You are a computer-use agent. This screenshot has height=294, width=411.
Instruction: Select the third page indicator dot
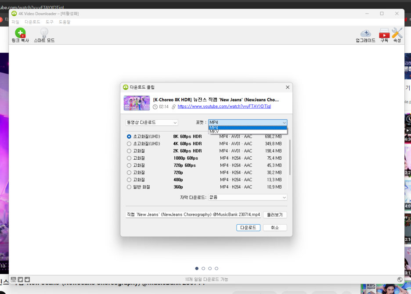click(210, 268)
